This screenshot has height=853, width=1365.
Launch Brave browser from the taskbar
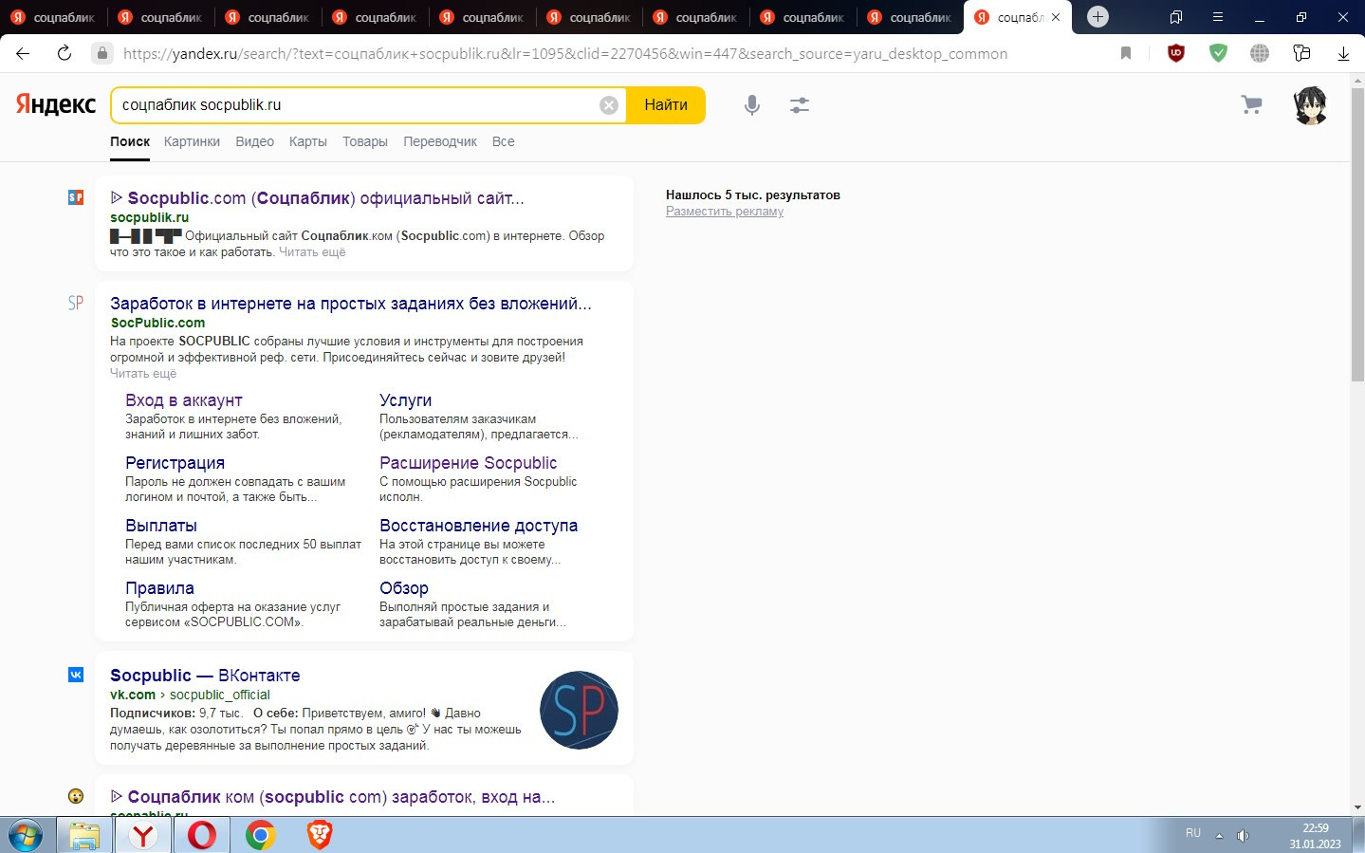320,835
